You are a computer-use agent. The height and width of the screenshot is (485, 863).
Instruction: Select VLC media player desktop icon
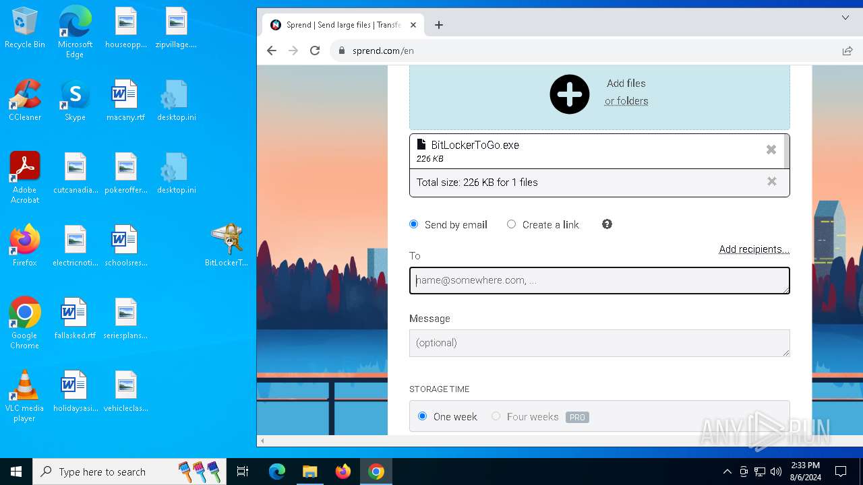tap(25, 396)
